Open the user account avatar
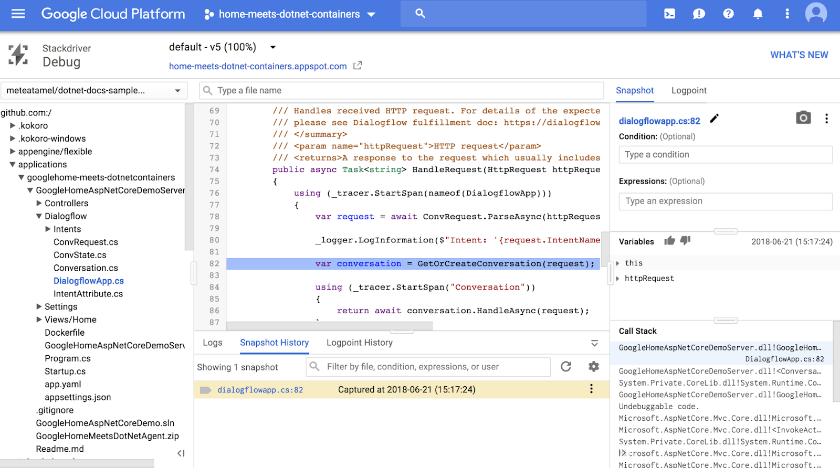840x468 pixels. coord(816,14)
